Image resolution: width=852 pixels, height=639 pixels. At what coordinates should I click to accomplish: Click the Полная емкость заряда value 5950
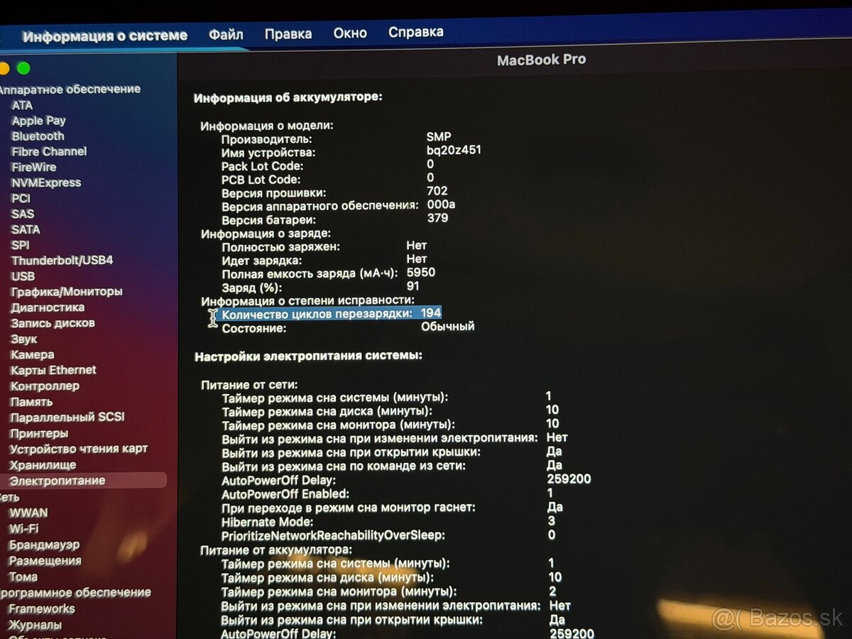(421, 273)
